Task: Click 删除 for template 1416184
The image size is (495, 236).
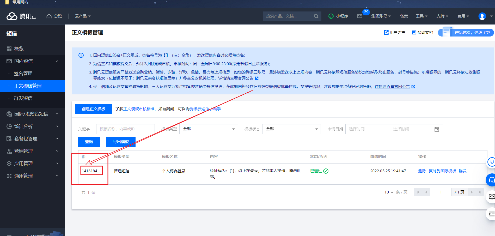Action: click(422, 171)
